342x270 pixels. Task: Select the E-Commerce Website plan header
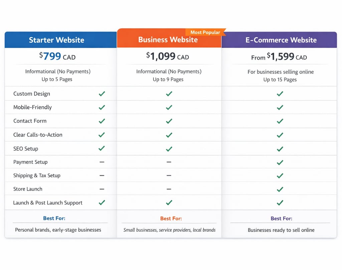[281, 40]
